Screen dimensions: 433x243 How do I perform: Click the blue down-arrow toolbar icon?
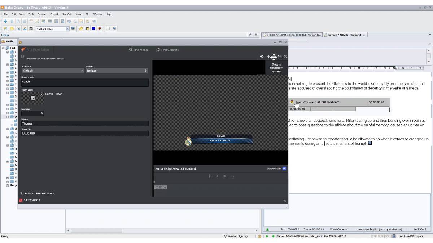6,21
